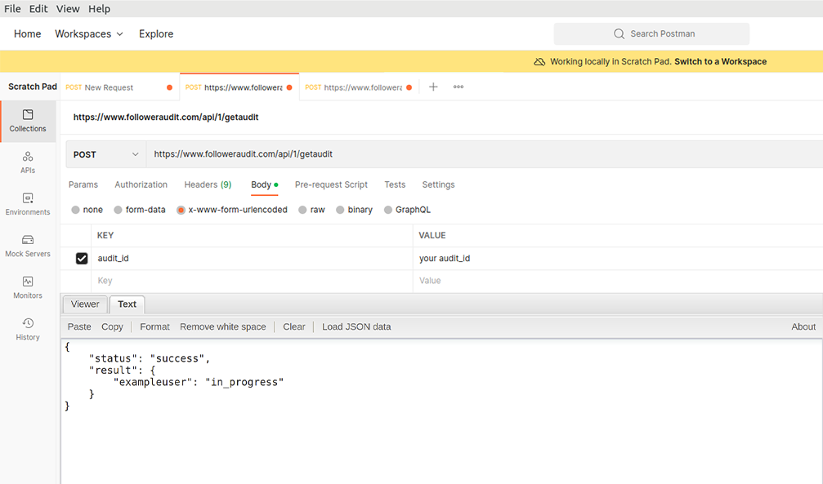823x484 pixels.
Task: Click the Format button
Action: point(154,326)
